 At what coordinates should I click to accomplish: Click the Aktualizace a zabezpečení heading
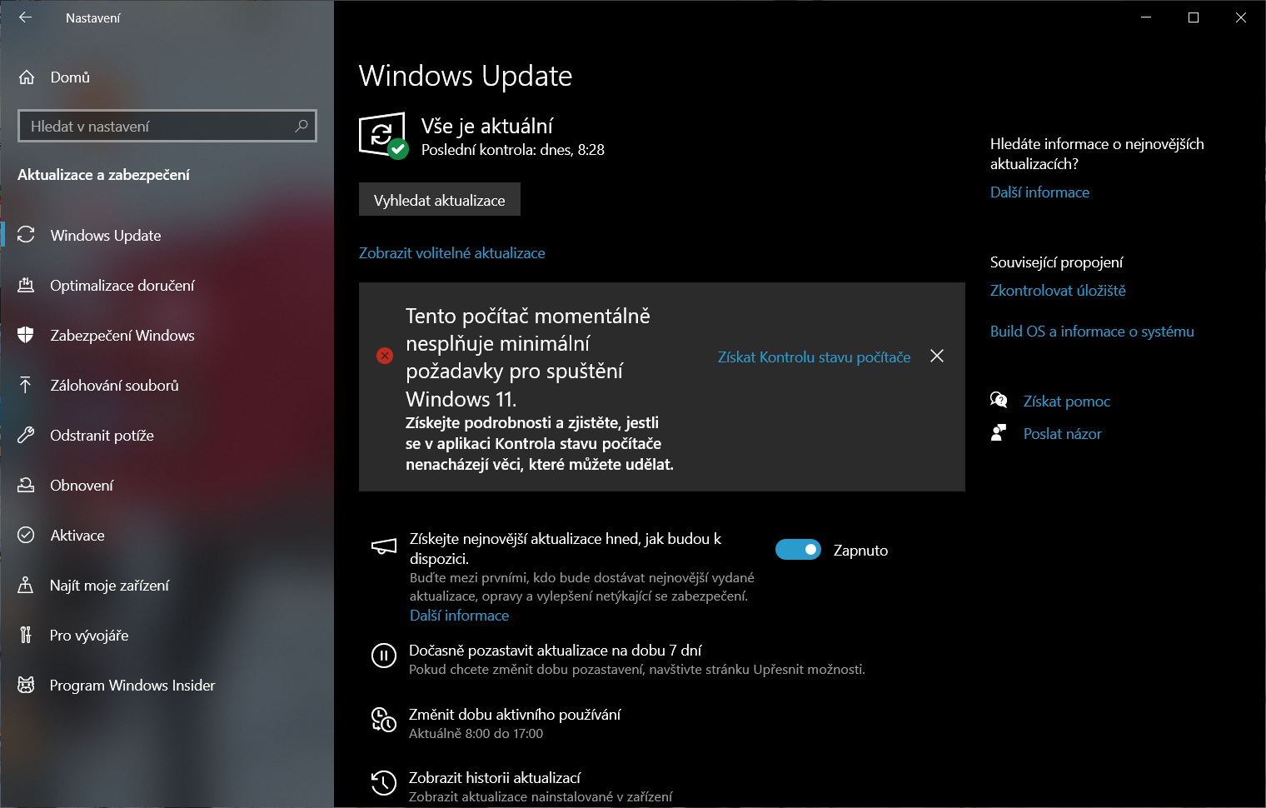point(103,174)
